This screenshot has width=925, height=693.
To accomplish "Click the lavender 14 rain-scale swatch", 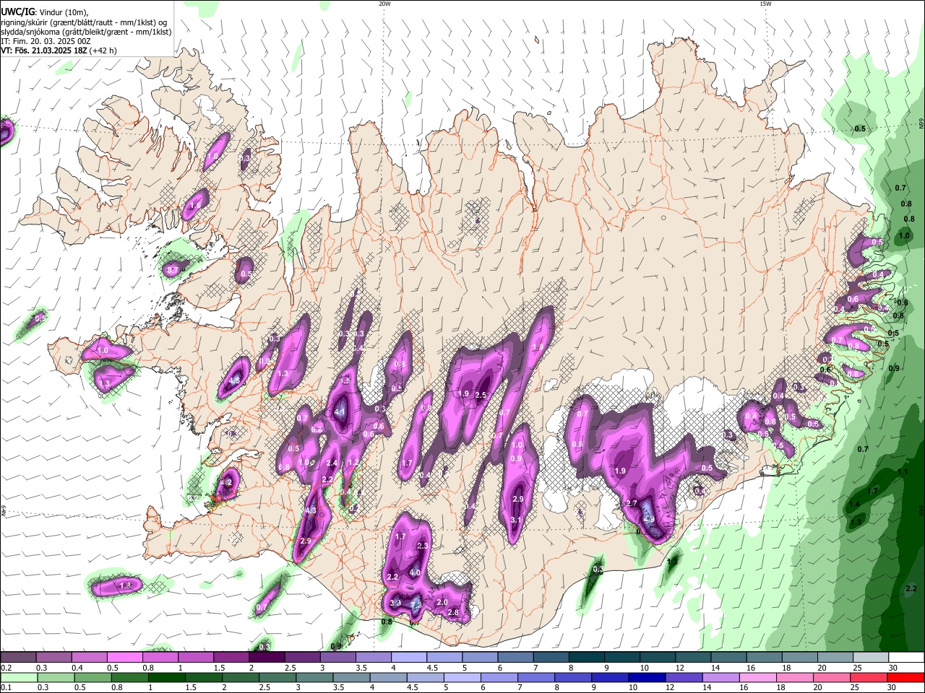I will [x=721, y=677].
